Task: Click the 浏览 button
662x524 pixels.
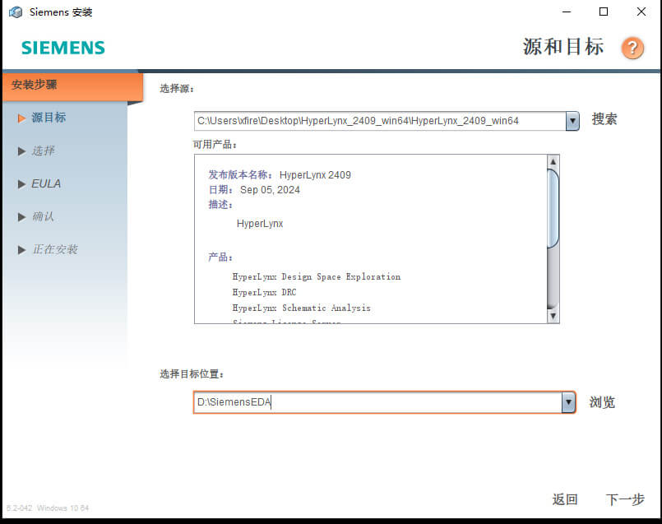Action: [602, 402]
